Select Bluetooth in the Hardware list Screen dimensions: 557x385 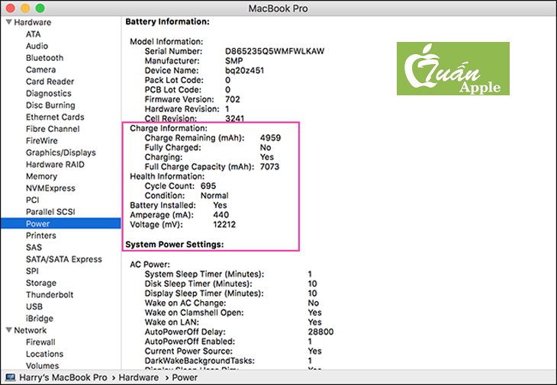pos(44,58)
